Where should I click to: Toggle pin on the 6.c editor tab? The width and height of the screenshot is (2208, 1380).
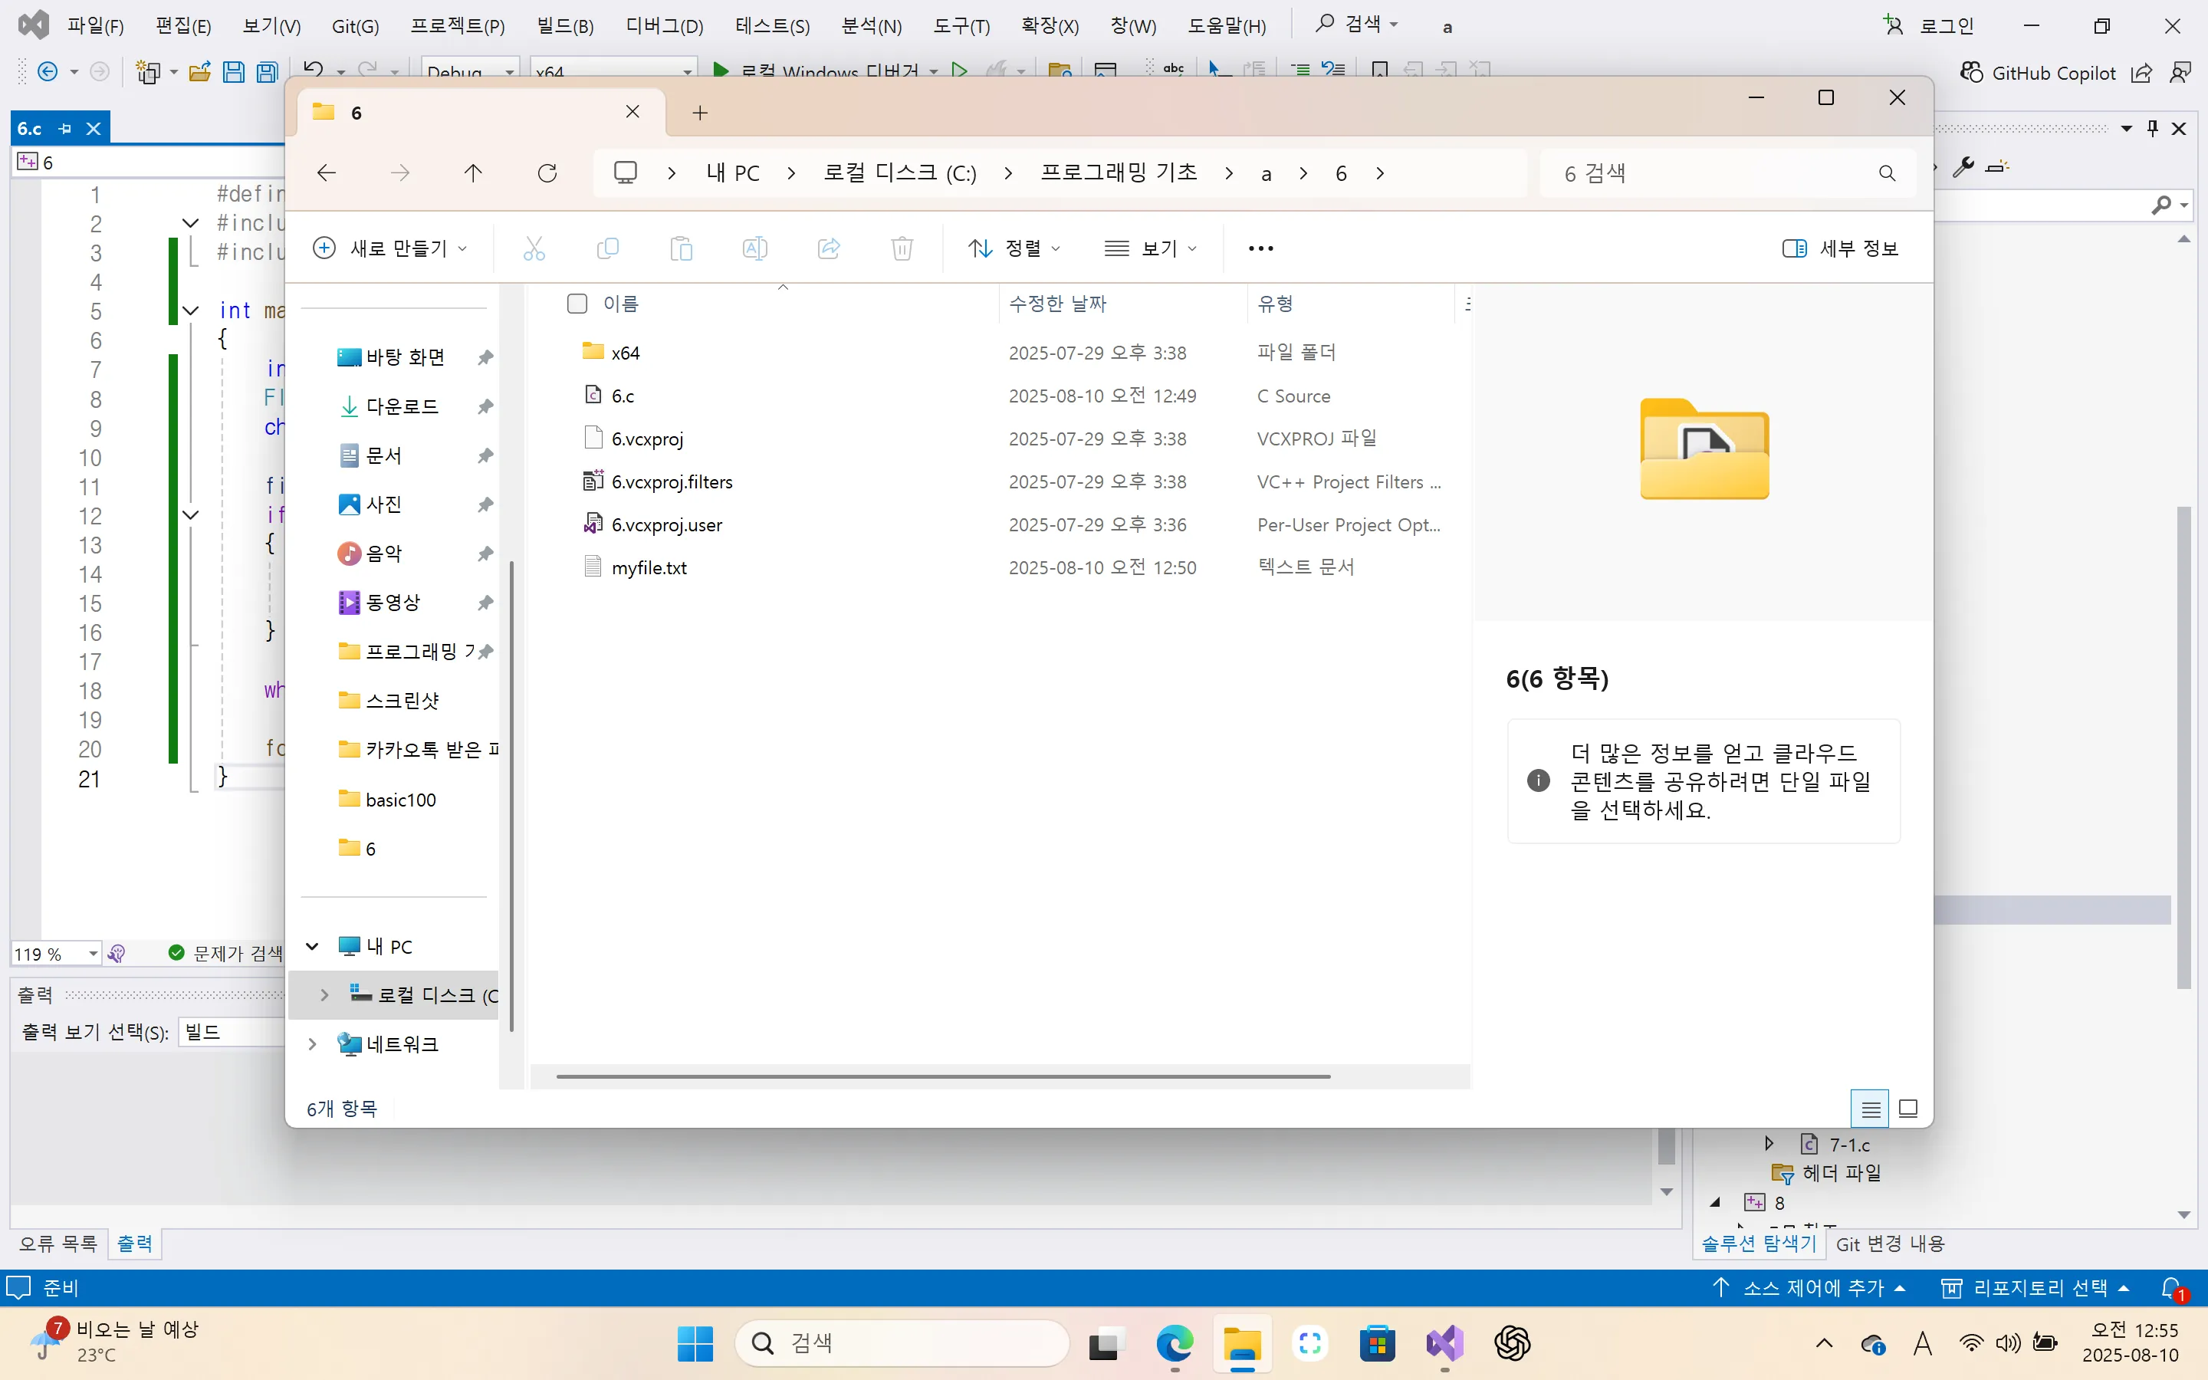[x=64, y=129]
